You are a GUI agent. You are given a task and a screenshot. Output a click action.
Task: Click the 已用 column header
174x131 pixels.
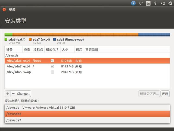[79, 49]
